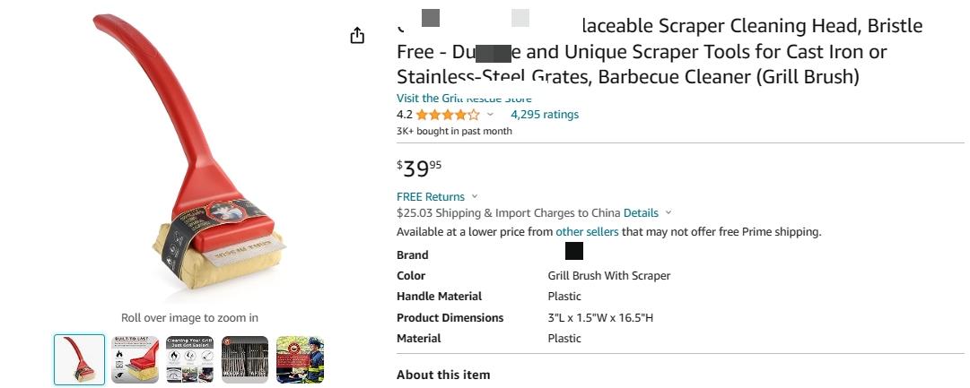
Task: Click the About this item heading
Action: (443, 375)
